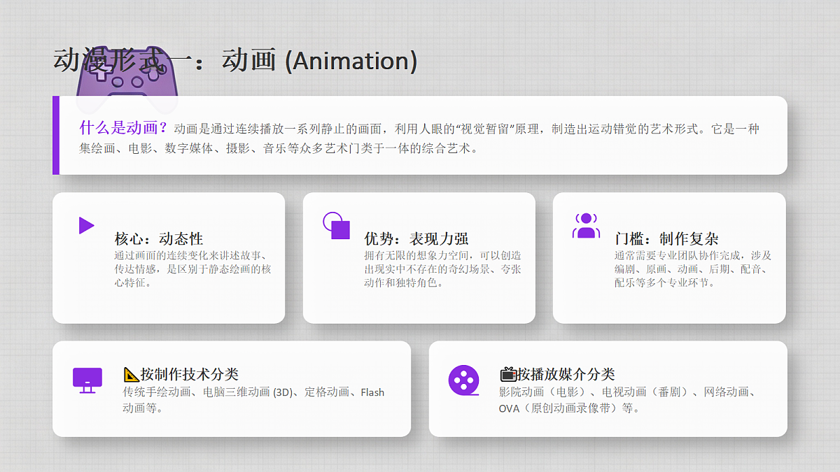Viewport: 840px width, 472px height.
Task: Select the title 动漫形式一：动画 (Animation)
Action: coord(235,61)
